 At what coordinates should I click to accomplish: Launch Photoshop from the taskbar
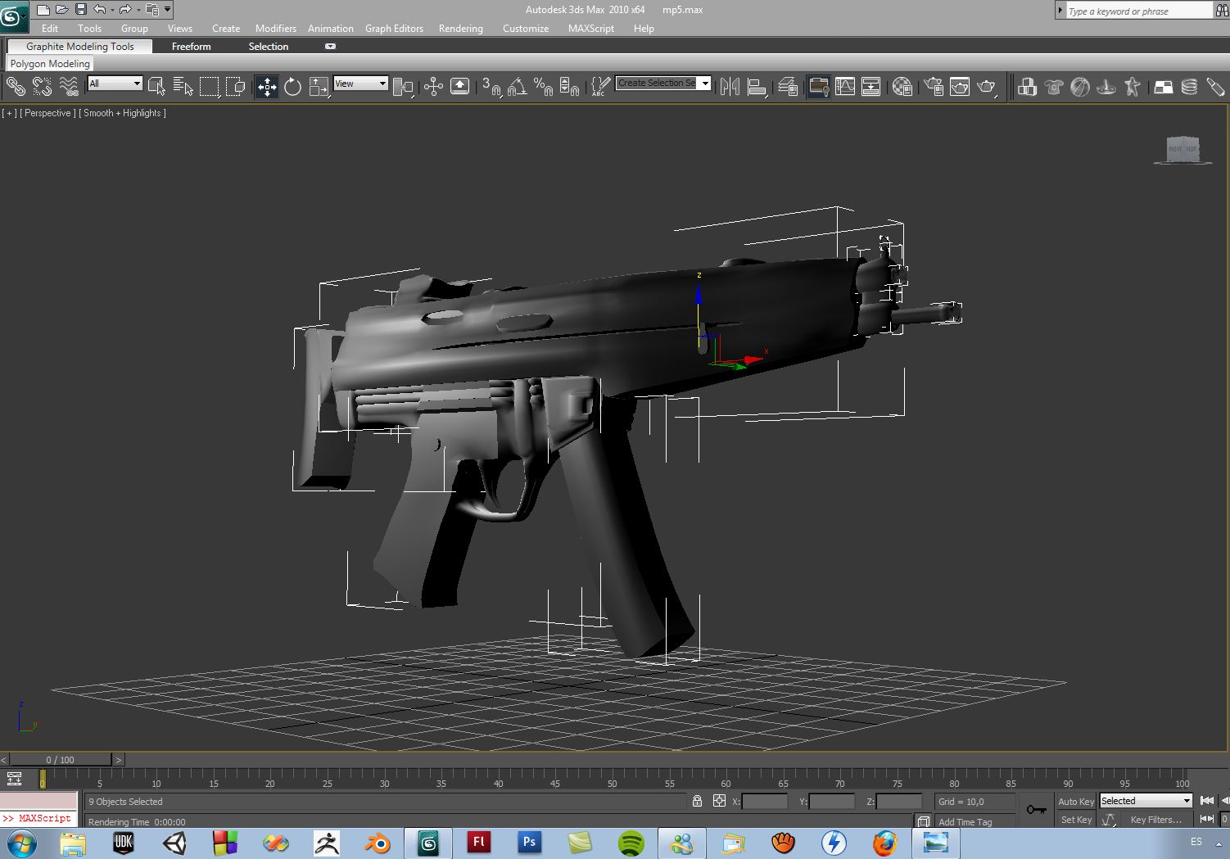[529, 842]
